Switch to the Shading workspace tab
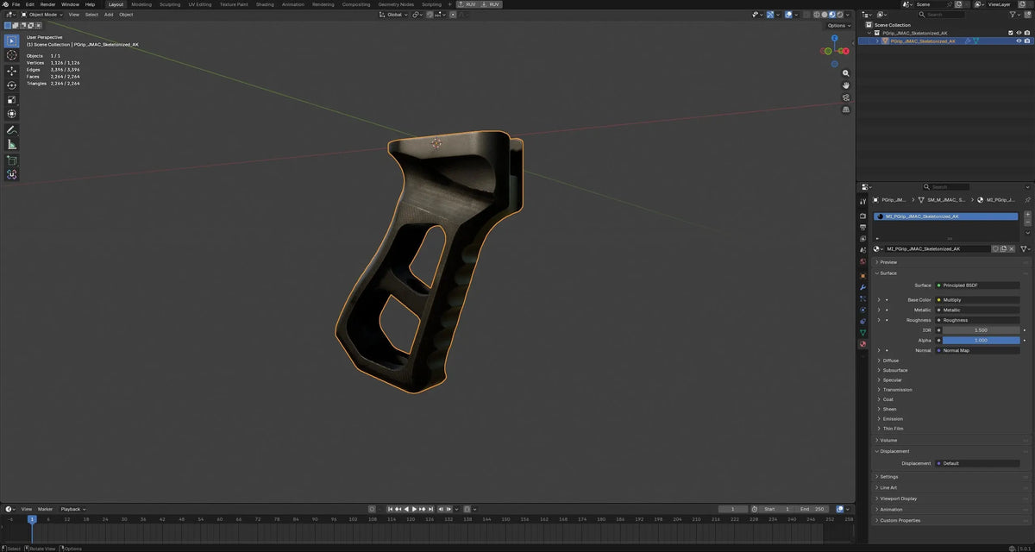The height and width of the screenshot is (552, 1035). (x=265, y=4)
